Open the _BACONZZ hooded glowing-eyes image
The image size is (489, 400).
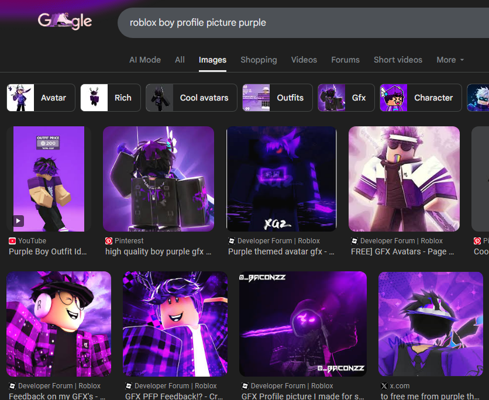click(x=303, y=324)
